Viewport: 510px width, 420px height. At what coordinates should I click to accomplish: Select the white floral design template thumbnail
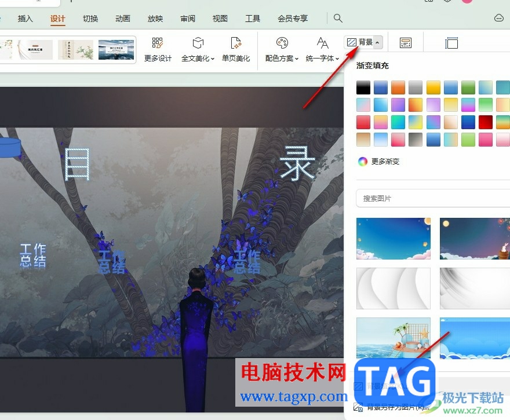click(x=35, y=50)
